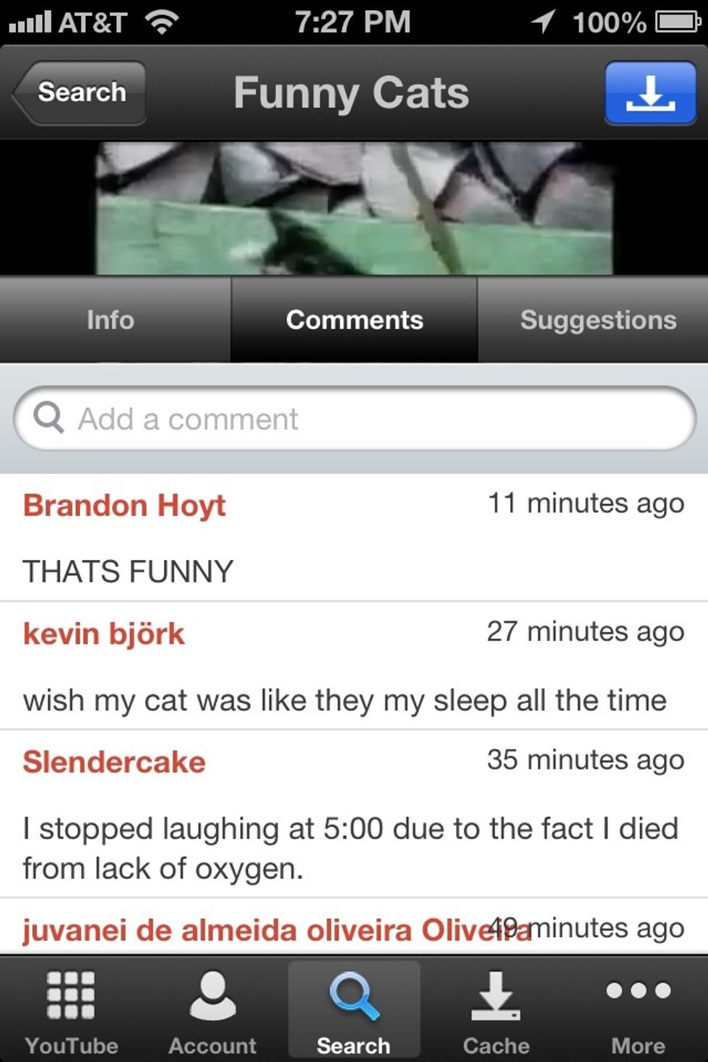The height and width of the screenshot is (1062, 708).
Task: Tap the Wi-Fi status icon
Action: point(162,22)
